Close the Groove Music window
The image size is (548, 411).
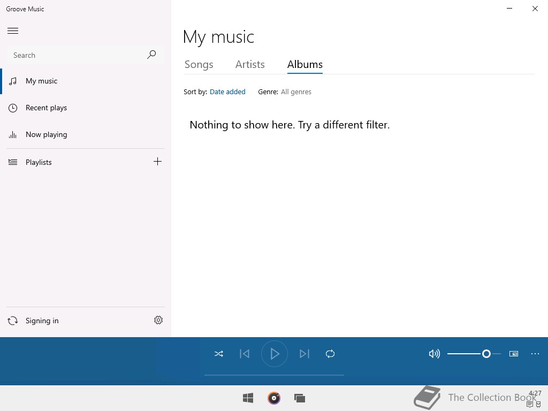tap(535, 9)
